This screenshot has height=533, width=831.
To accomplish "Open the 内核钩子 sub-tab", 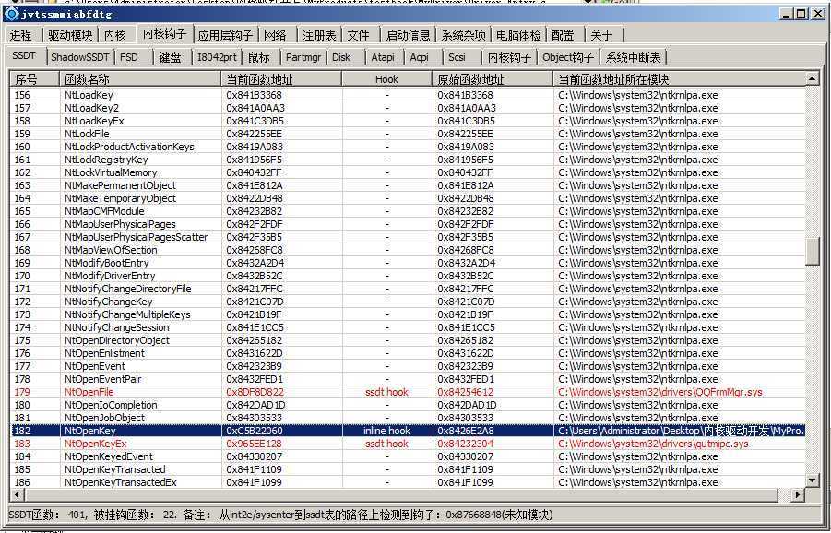I will [x=509, y=56].
